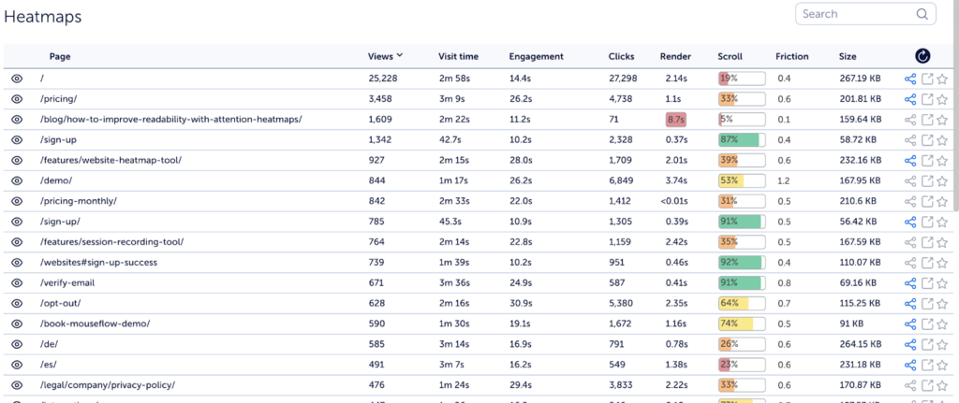Screen dimensions: 959x403
Task: Click eye icon beside /legal/company/privacy-policy/
Action: [17, 385]
